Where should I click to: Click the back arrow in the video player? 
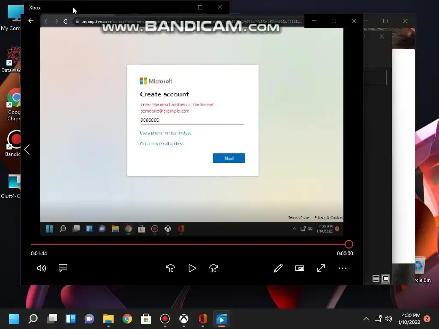point(31,21)
